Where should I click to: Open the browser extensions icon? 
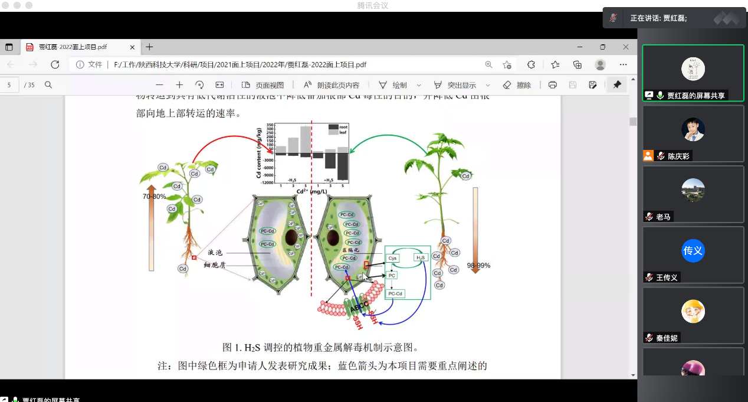click(531, 64)
